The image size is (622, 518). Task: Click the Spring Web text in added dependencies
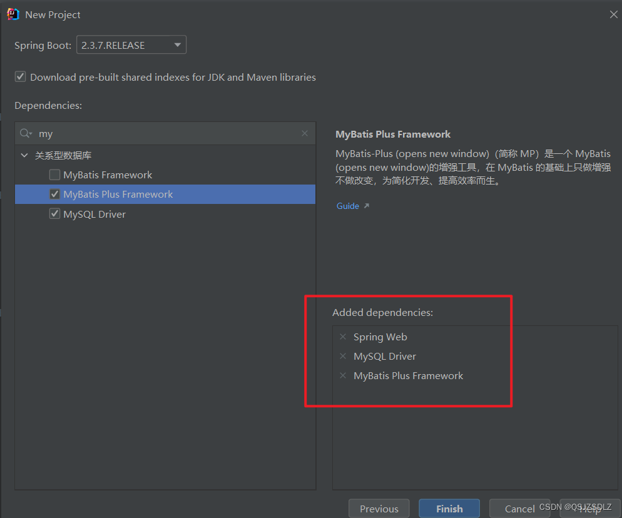(380, 337)
